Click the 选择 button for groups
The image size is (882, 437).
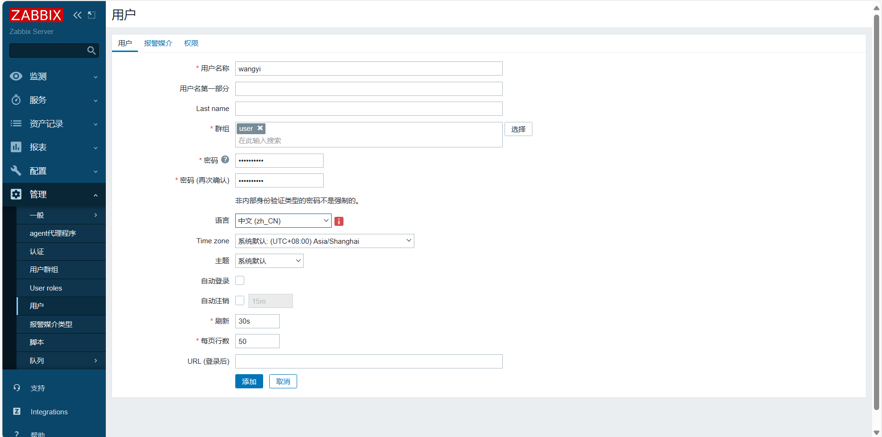pos(518,129)
